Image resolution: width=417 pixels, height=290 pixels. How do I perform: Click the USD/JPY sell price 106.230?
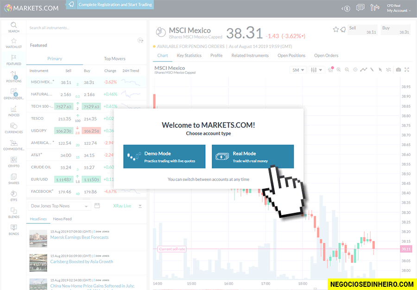pos(63,130)
